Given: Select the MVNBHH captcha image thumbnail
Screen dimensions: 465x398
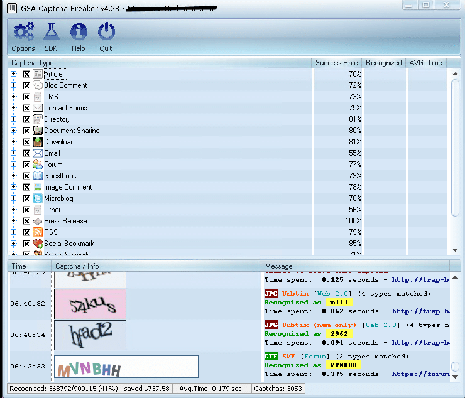Looking at the screenshot, I should [126, 367].
